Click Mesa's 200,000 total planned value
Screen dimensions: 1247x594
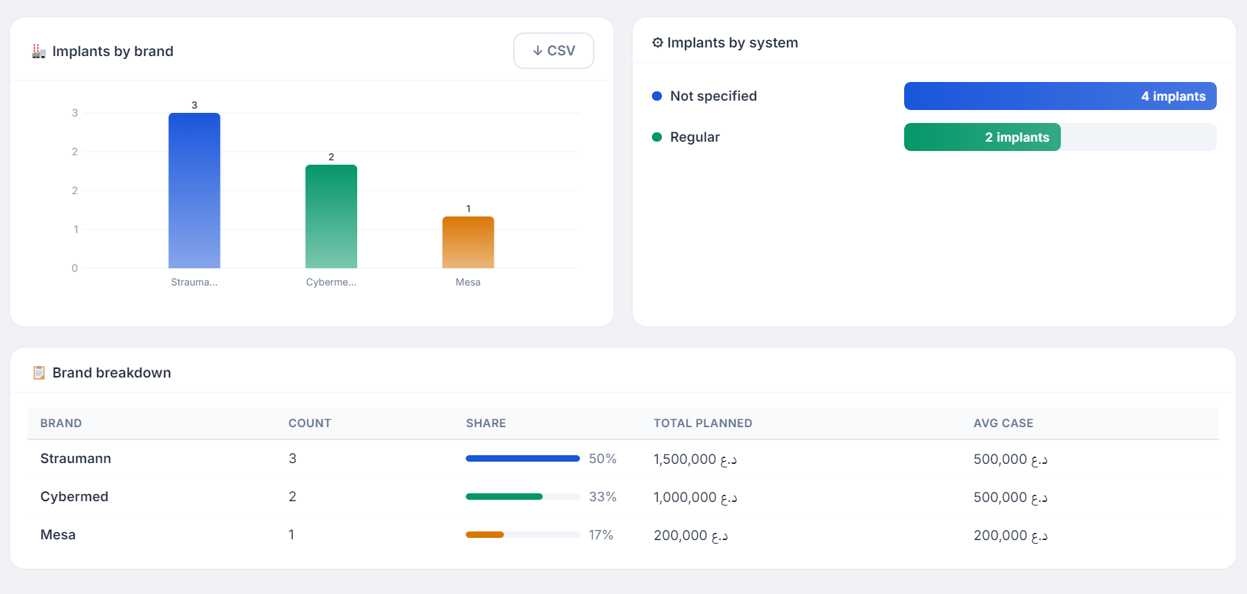(x=691, y=535)
